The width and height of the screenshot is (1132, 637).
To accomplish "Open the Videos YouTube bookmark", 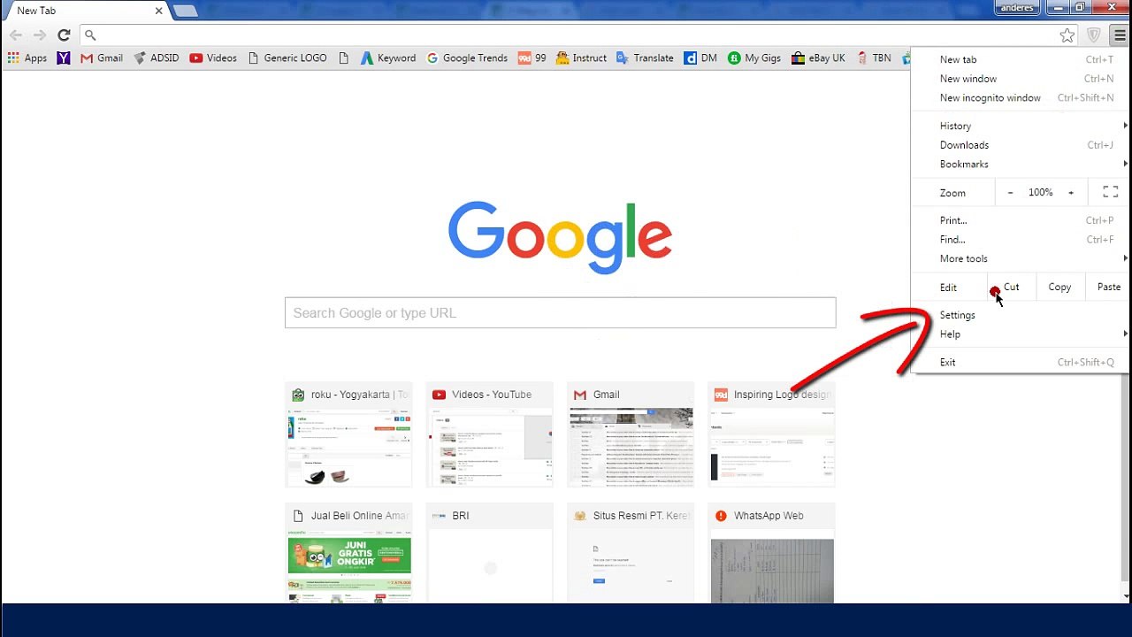I will 212,58.
